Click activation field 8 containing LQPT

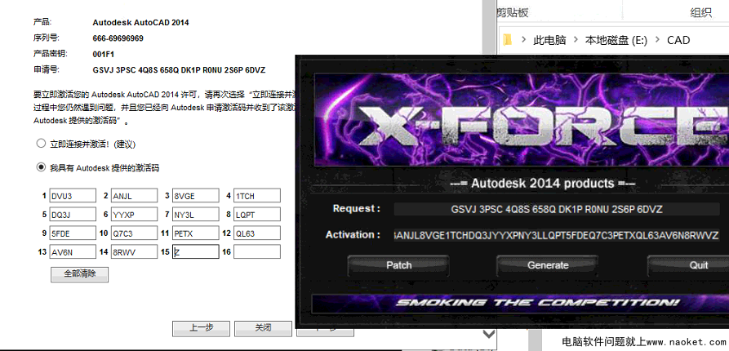(x=257, y=215)
